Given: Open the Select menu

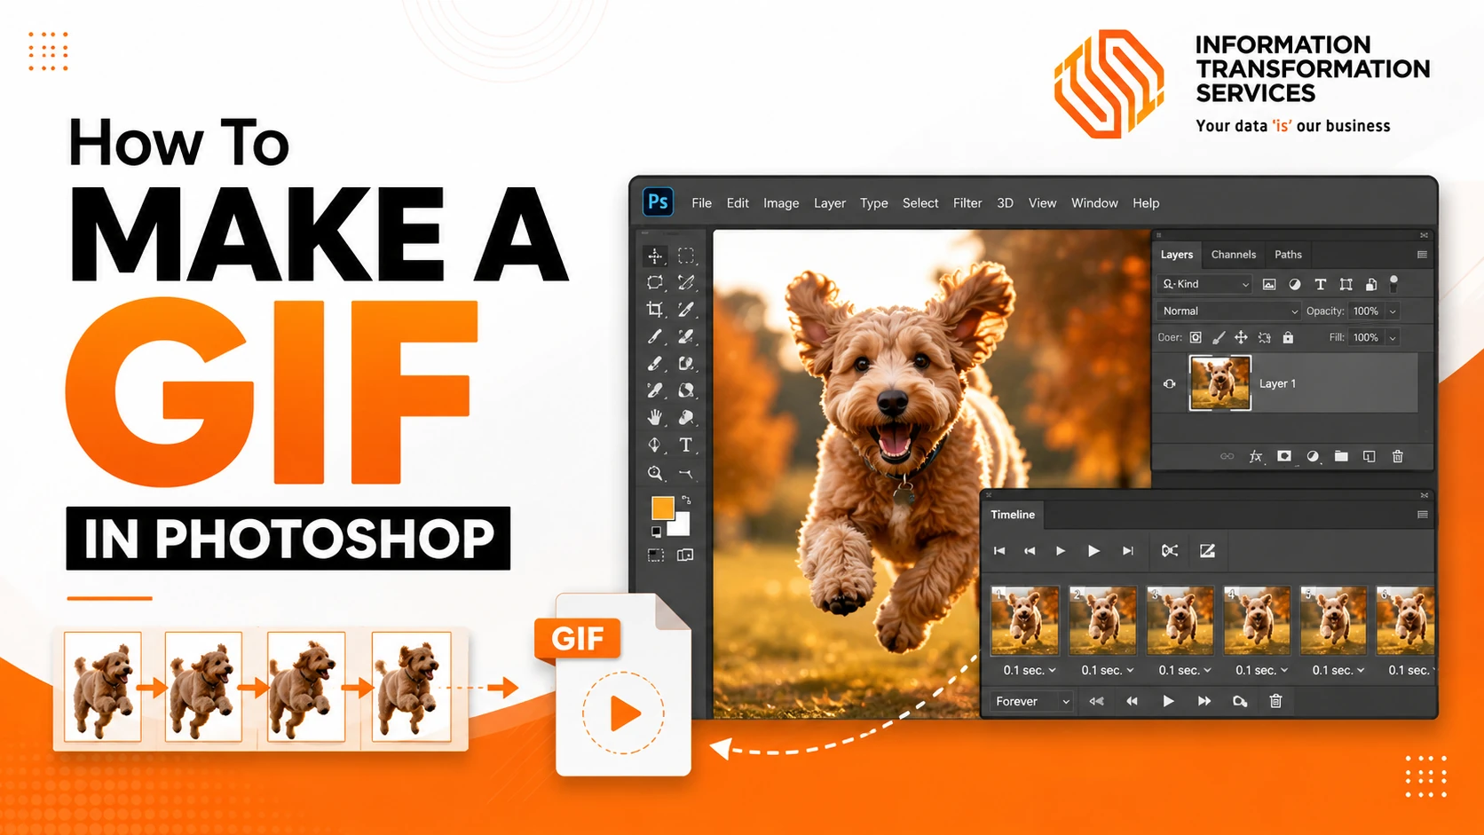Looking at the screenshot, I should pos(920,203).
